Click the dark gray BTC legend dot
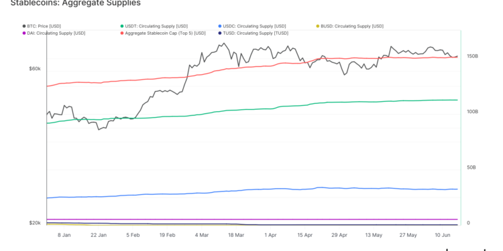 coord(24,26)
